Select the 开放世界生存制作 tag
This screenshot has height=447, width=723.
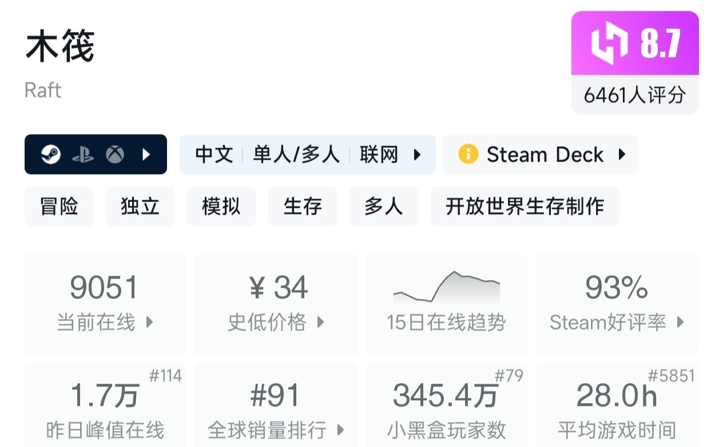click(525, 206)
